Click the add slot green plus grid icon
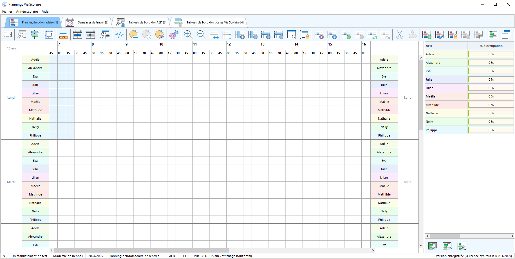This screenshot has height=259, width=515. point(346,35)
